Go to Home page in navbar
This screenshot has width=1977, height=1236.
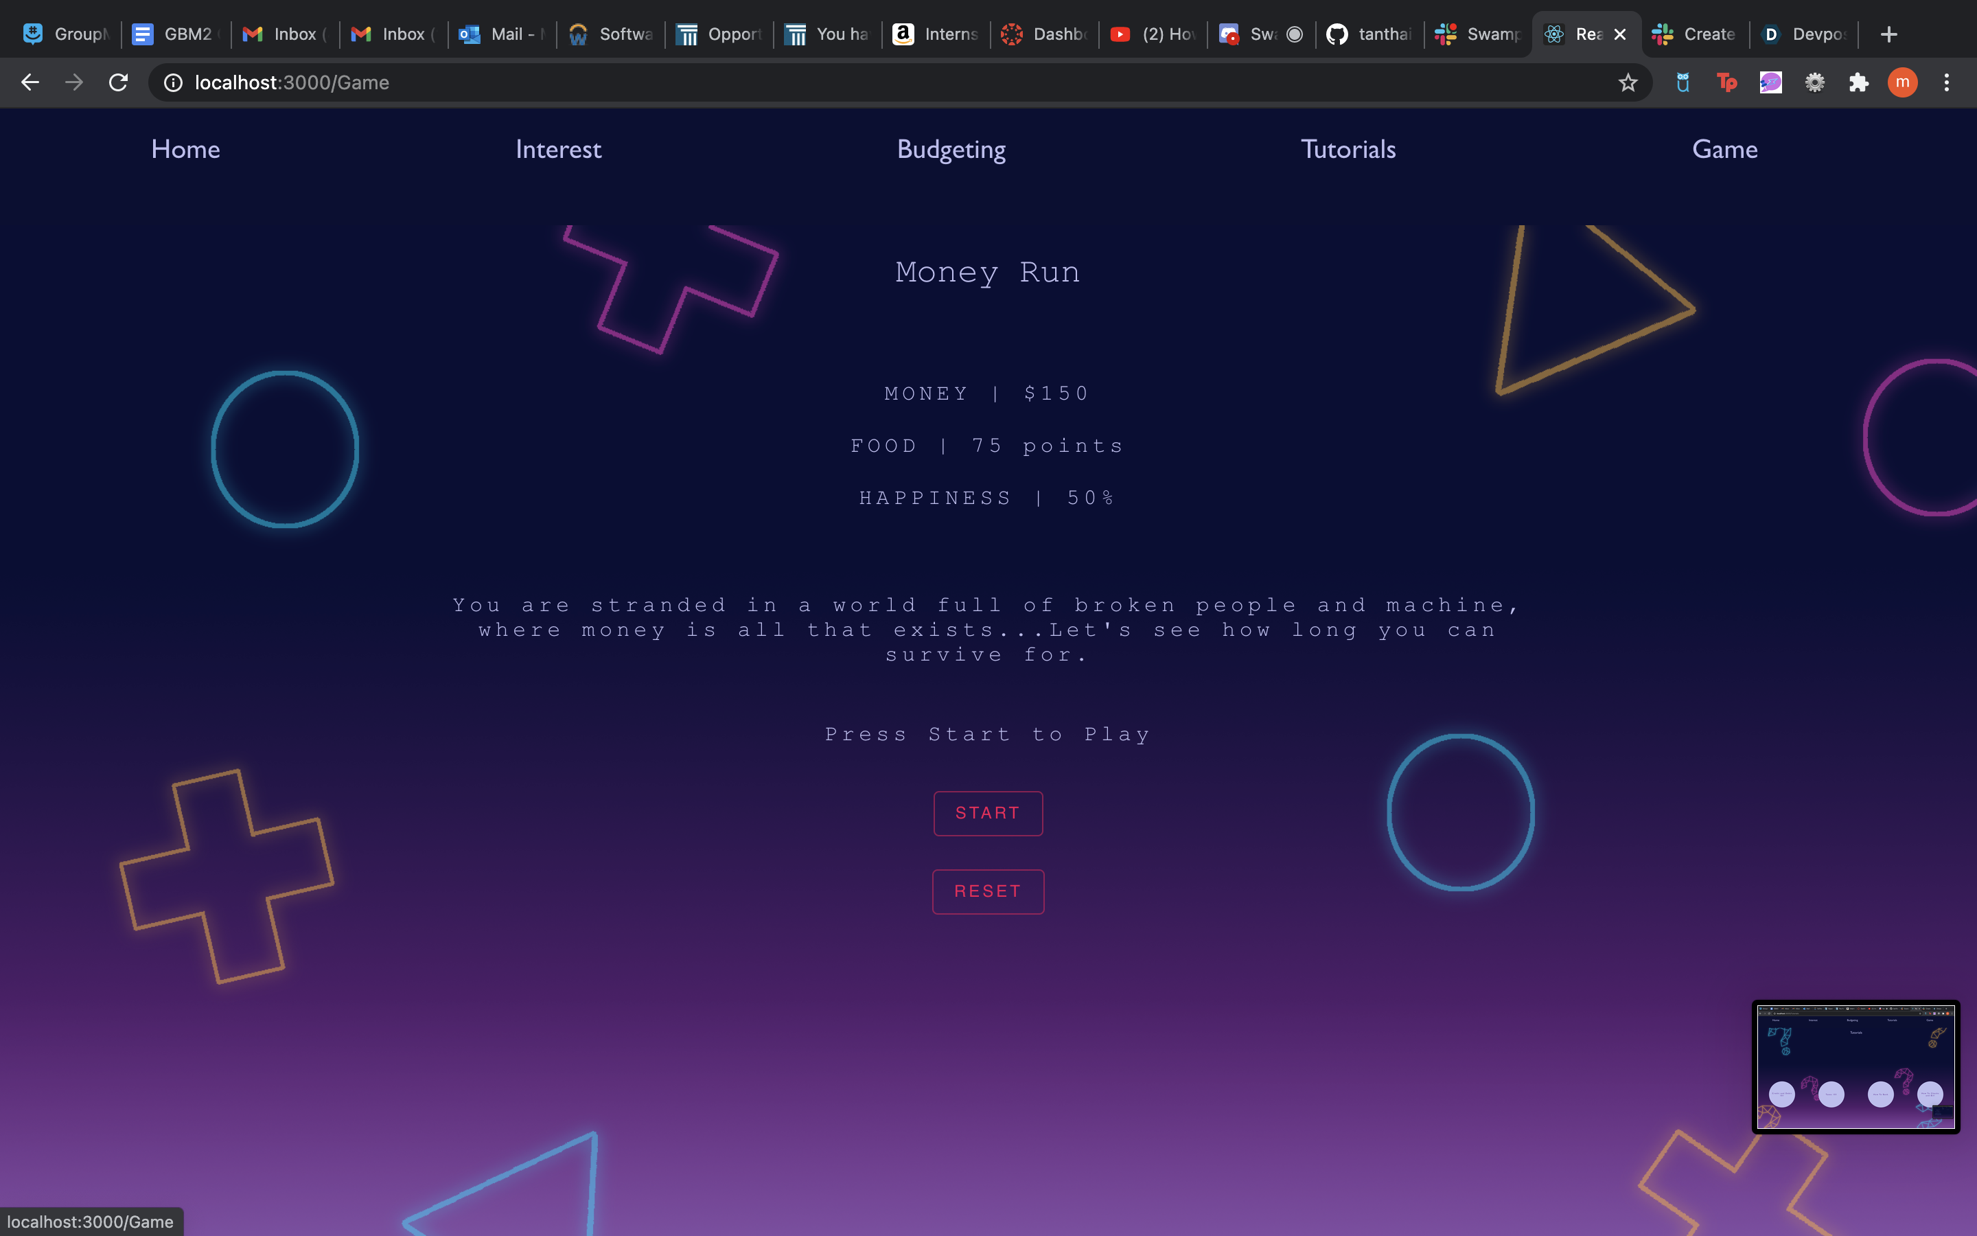pos(185,150)
